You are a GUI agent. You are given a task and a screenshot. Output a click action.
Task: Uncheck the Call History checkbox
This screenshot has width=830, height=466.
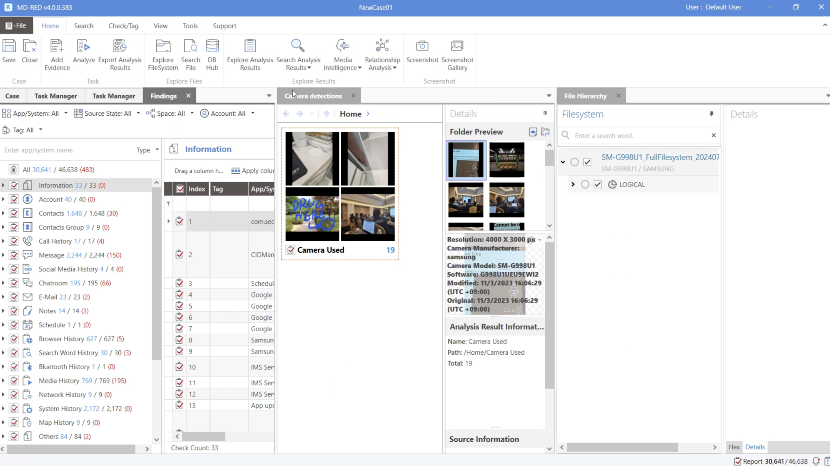pyautogui.click(x=14, y=241)
